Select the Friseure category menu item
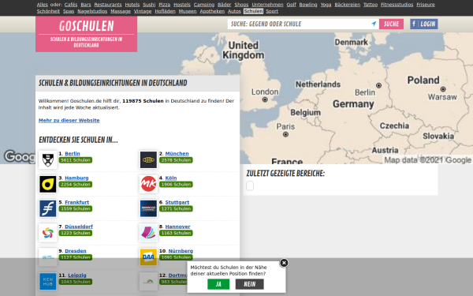 [x=426, y=5]
